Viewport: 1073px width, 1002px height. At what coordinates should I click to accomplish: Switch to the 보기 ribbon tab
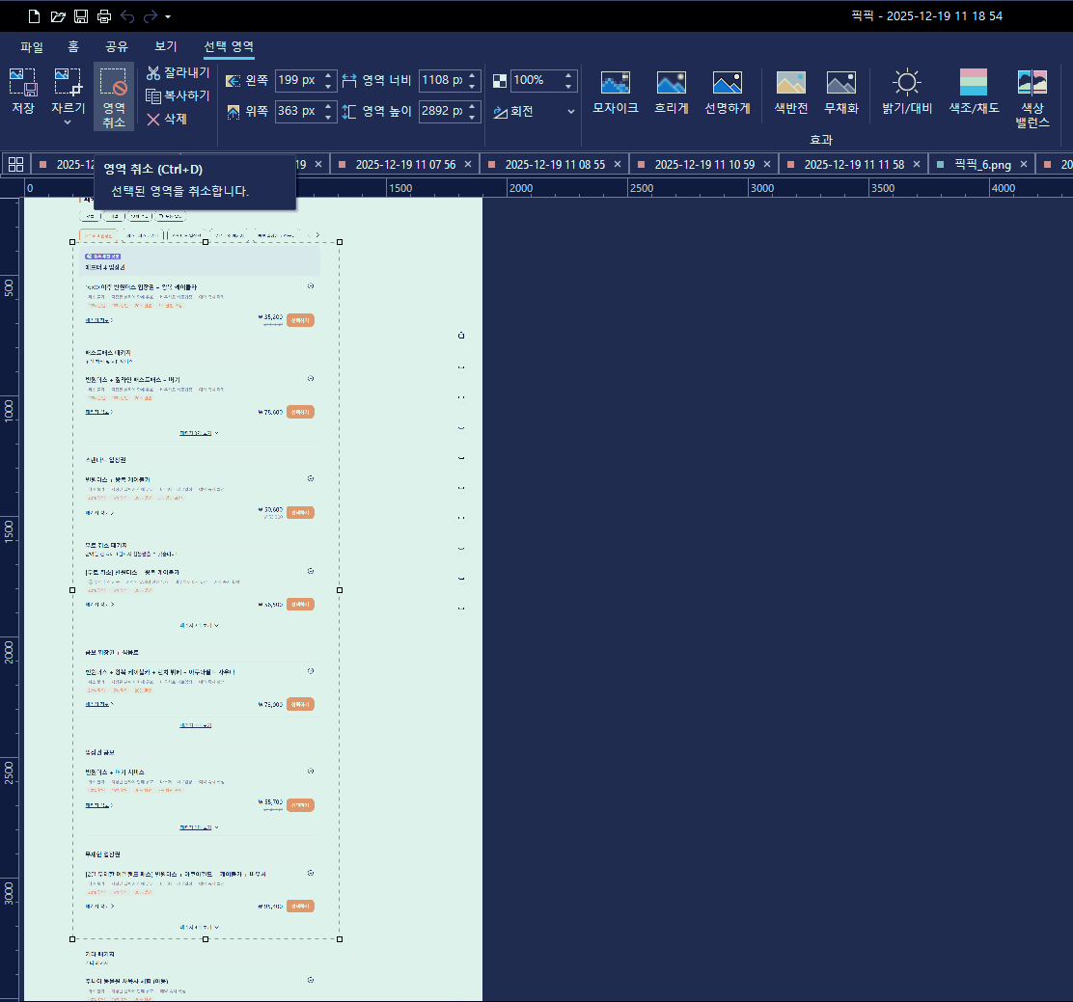tap(166, 46)
